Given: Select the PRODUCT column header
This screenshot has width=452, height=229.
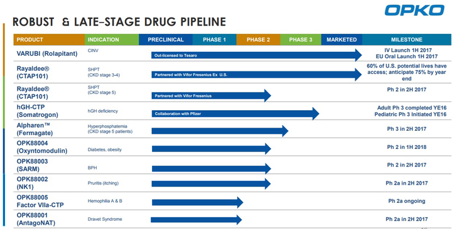Looking at the screenshot, I should tap(49, 39).
